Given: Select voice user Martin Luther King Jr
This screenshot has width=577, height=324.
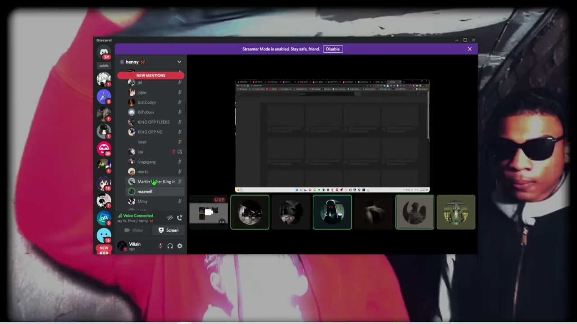Looking at the screenshot, I should (156, 181).
